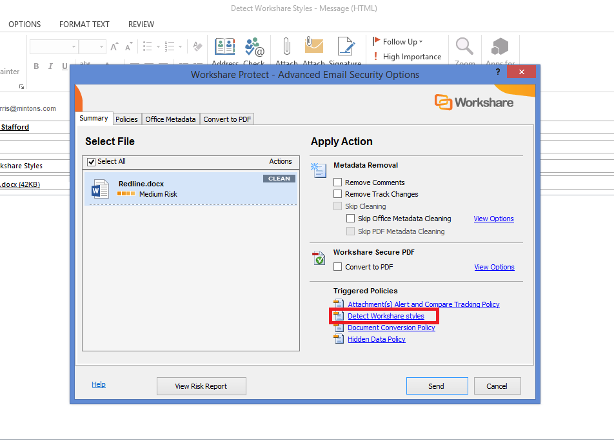Tick the Convert to PDF checkbox

click(337, 267)
